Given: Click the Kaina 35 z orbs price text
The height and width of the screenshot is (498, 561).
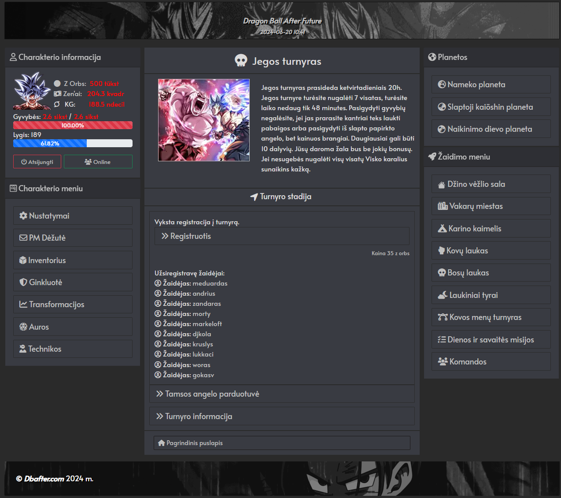Looking at the screenshot, I should point(391,253).
